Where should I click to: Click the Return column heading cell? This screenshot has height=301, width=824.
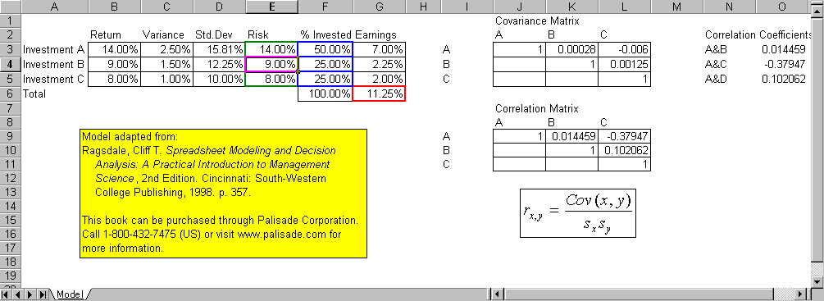[x=114, y=35]
